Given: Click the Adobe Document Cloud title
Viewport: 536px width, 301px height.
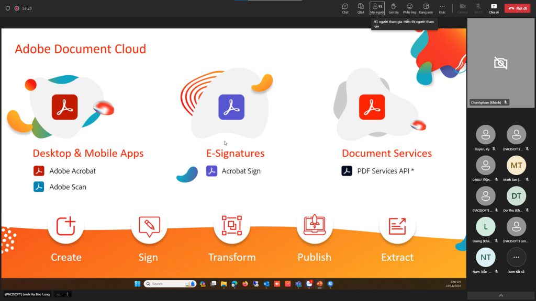Looking at the screenshot, I should (80, 49).
